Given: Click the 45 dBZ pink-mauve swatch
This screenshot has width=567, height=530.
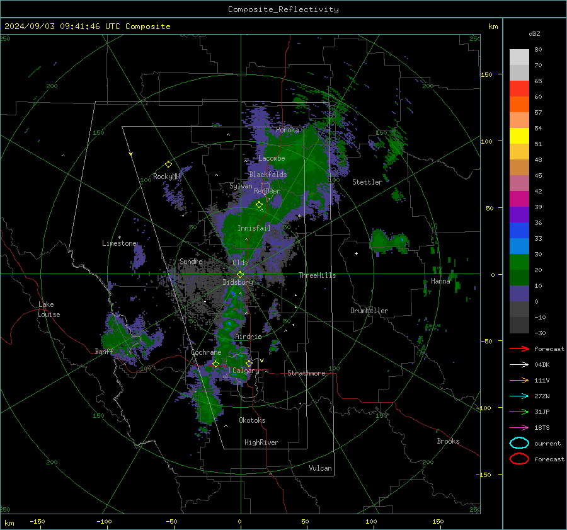Looking at the screenshot, I should pos(519,183).
